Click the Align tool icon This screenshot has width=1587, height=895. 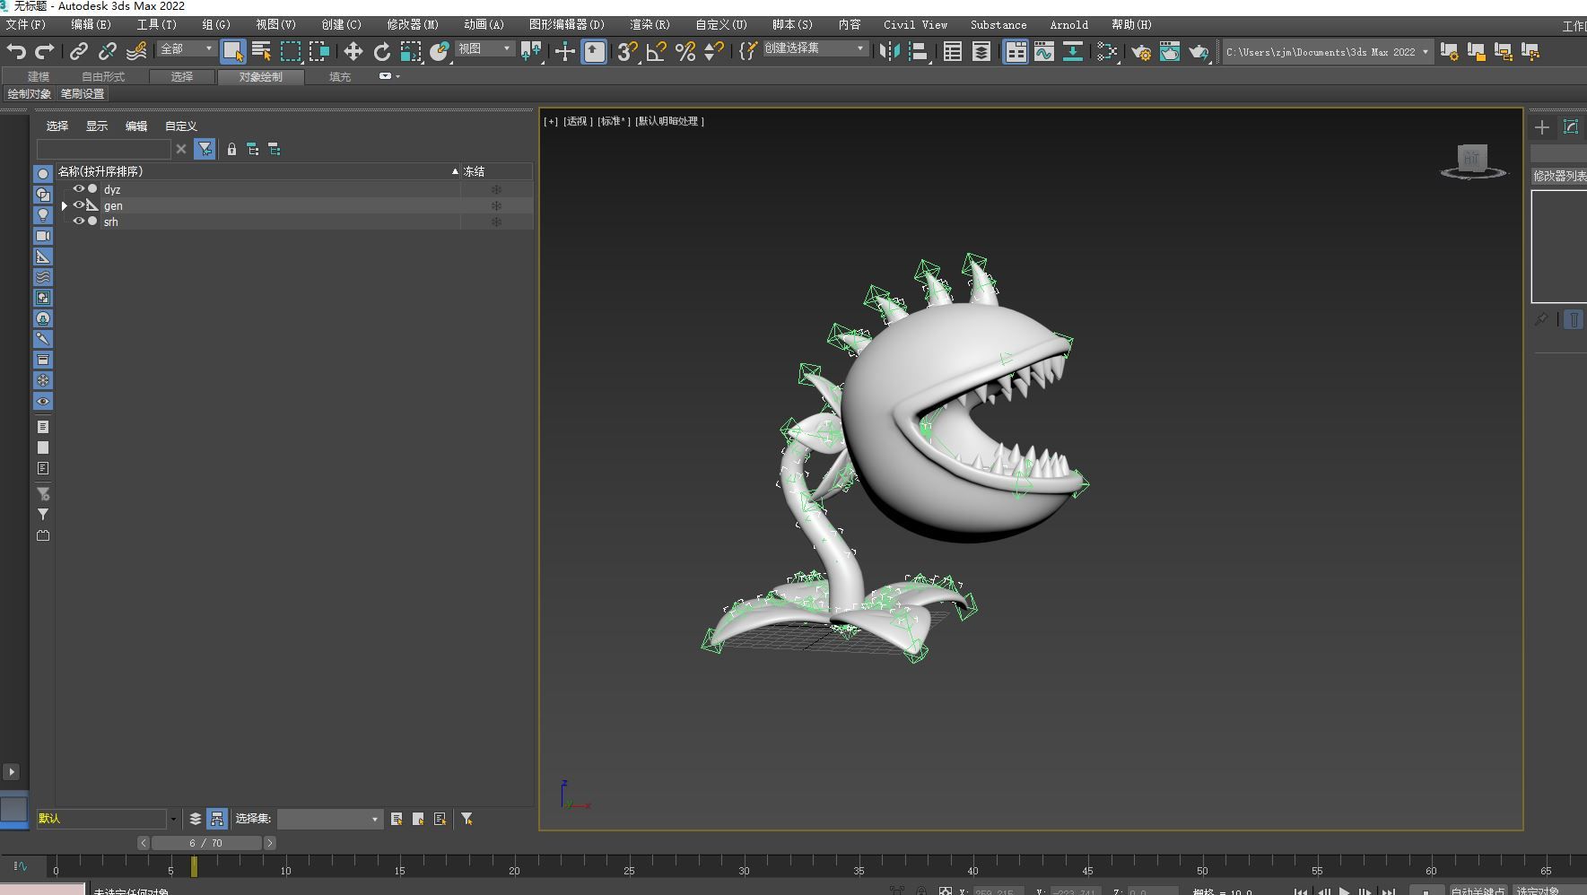918,51
